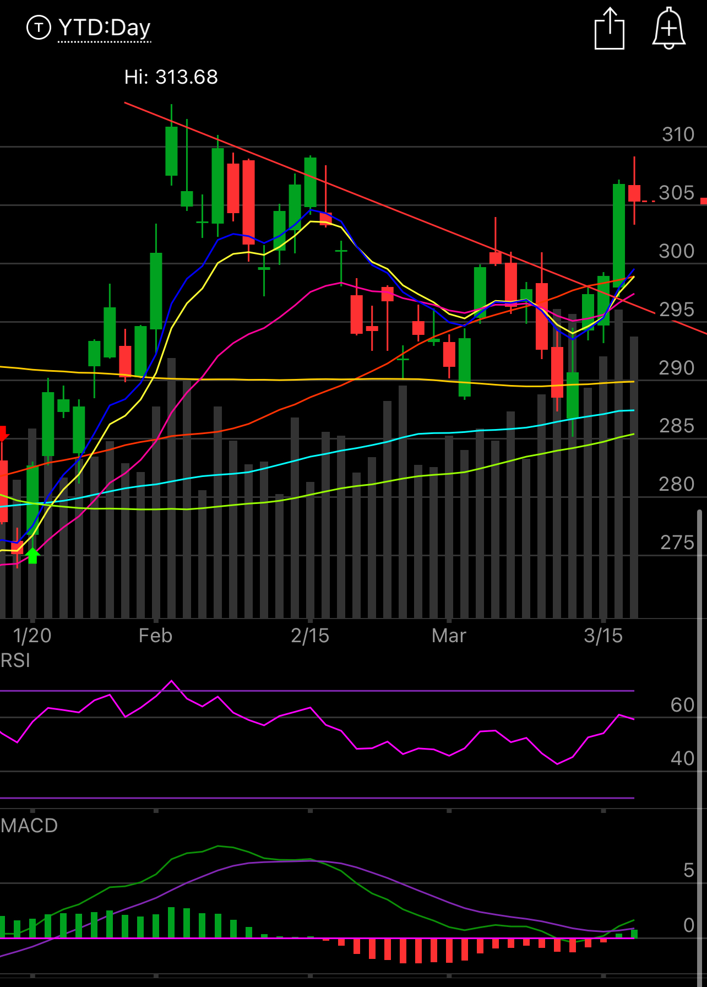707x987 pixels.
Task: Select the 305 current price label
Action: tap(676, 193)
